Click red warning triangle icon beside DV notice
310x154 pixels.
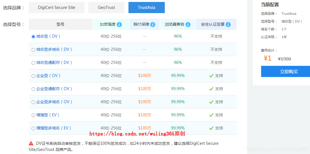pos(31,143)
